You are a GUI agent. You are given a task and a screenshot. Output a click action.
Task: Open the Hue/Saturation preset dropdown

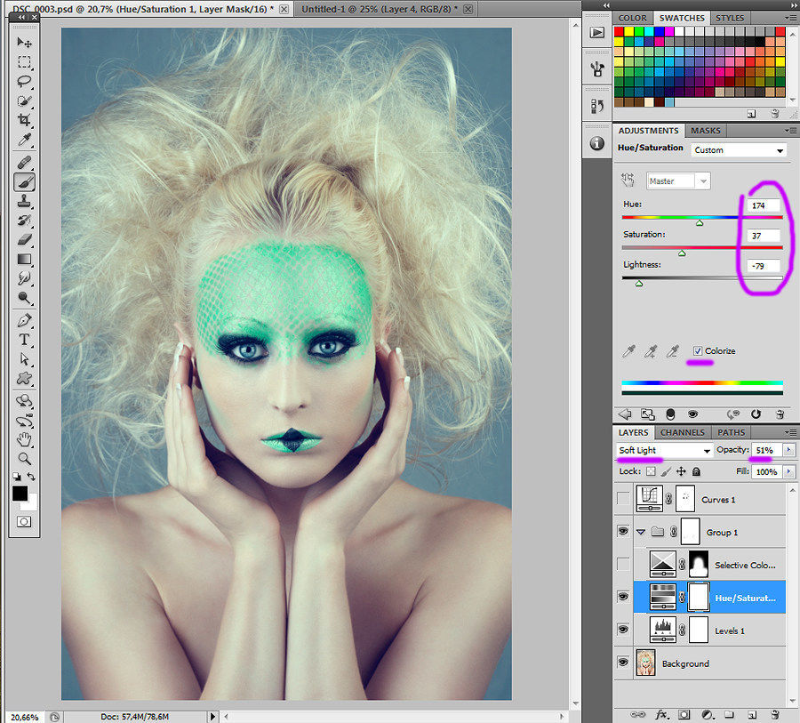(739, 150)
